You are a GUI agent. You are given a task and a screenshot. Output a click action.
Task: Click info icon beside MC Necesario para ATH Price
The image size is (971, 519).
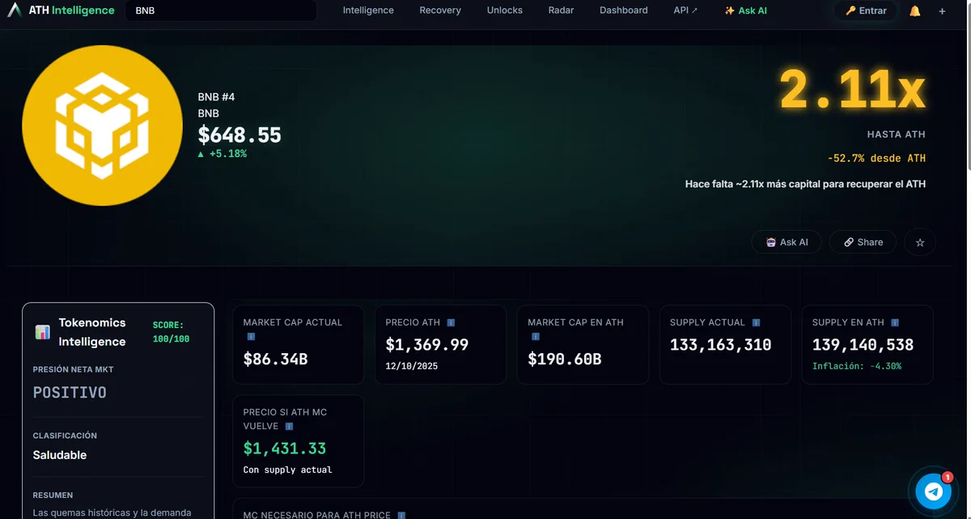(x=401, y=515)
